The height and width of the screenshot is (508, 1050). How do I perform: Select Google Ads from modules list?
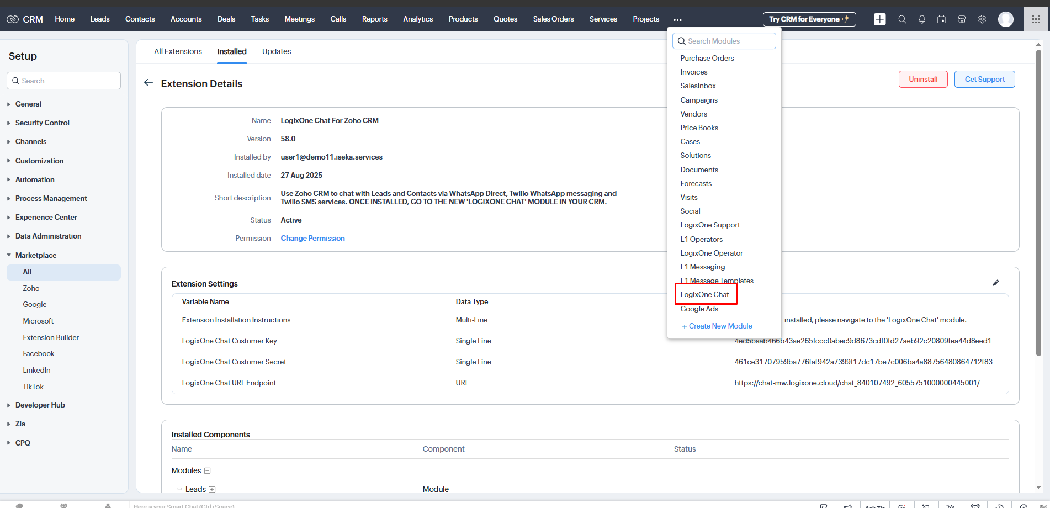(699, 309)
